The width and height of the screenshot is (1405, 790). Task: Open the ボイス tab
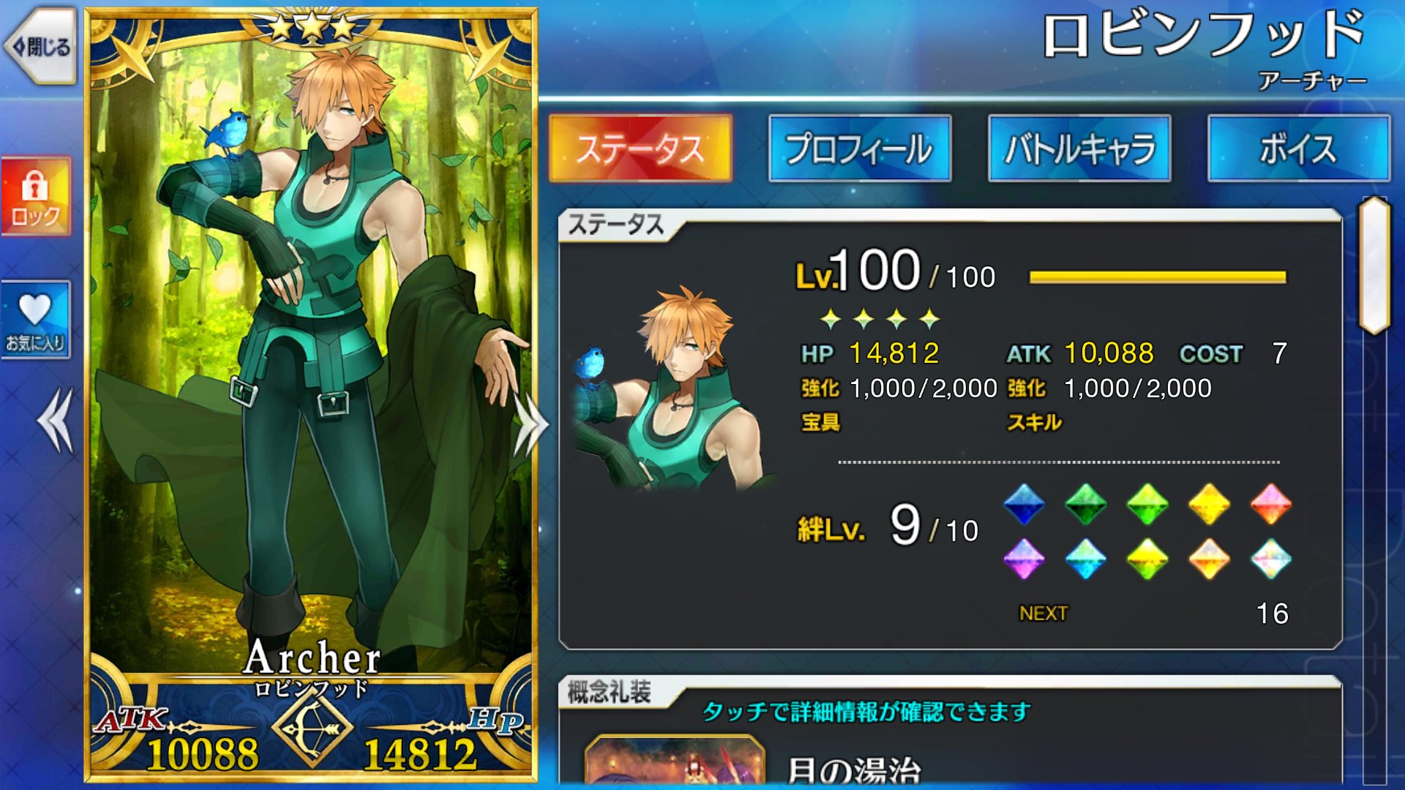click(x=1299, y=148)
